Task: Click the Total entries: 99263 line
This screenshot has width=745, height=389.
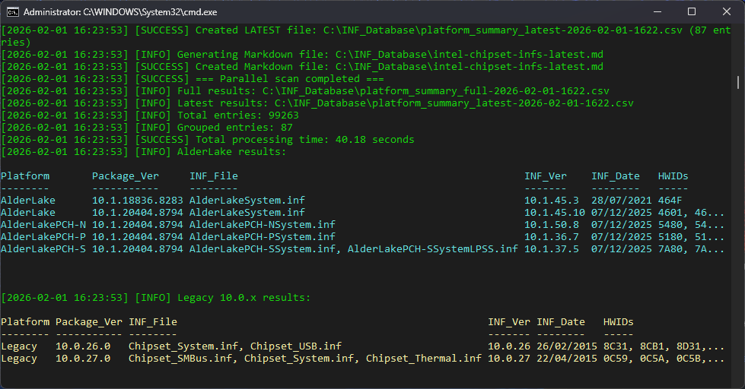Action: [x=219, y=115]
